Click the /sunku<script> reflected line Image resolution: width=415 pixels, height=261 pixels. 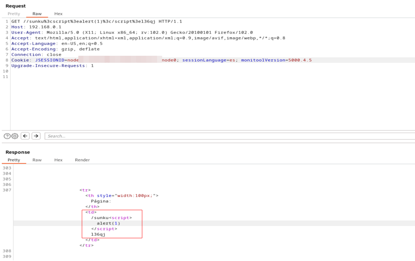click(x=111, y=218)
